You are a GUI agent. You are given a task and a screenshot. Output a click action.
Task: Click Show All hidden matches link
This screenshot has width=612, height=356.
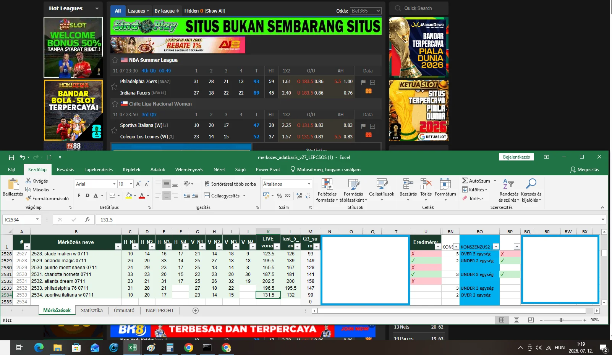(x=215, y=11)
